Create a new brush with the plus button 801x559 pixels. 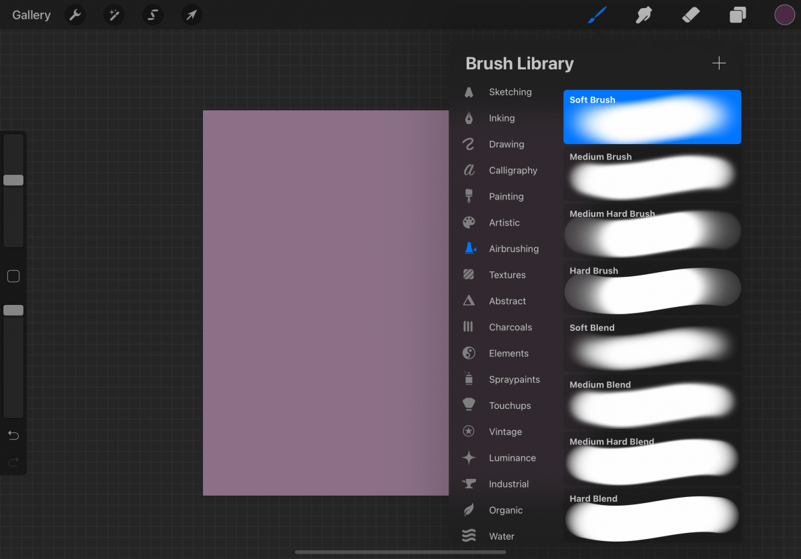pos(719,63)
